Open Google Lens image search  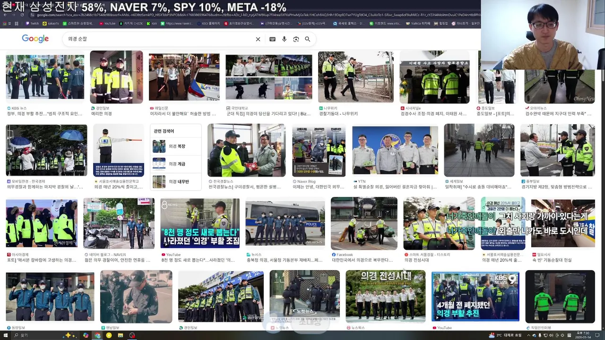296,39
